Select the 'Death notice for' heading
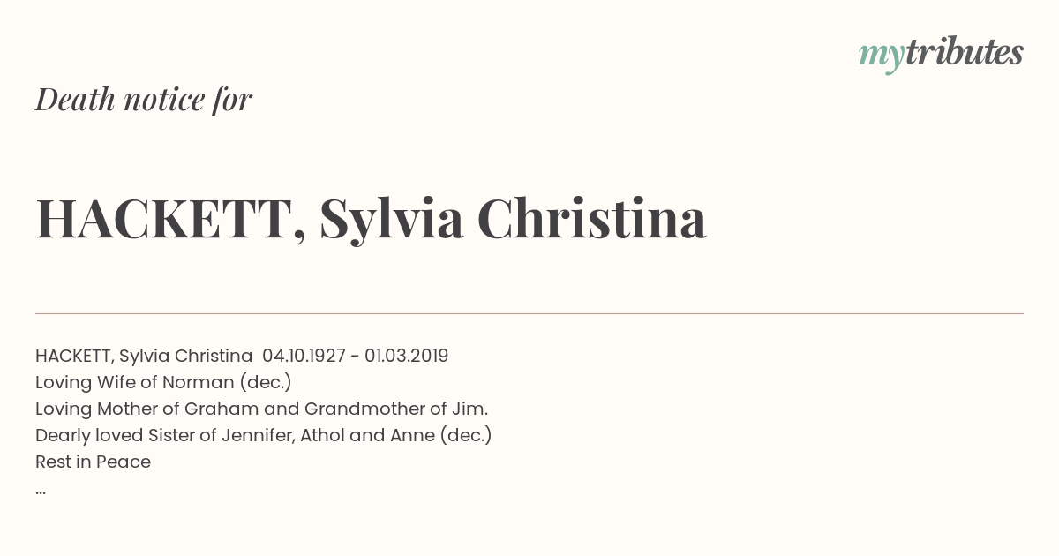This screenshot has height=556, width=1059. click(144, 100)
